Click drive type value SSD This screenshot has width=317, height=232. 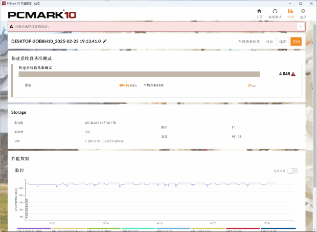(x=87, y=132)
